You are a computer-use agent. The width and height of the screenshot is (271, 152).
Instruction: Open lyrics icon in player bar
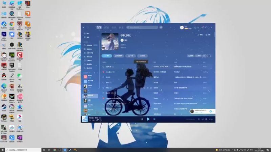[x=206, y=119]
